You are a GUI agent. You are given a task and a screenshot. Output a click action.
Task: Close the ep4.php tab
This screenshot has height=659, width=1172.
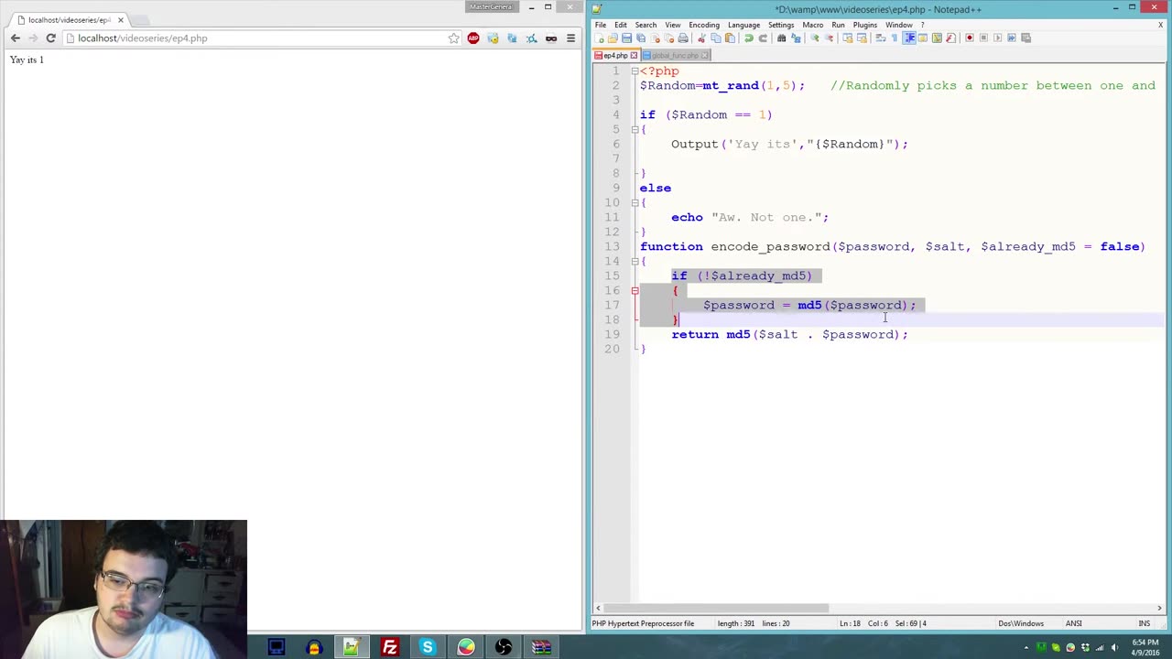pos(634,55)
